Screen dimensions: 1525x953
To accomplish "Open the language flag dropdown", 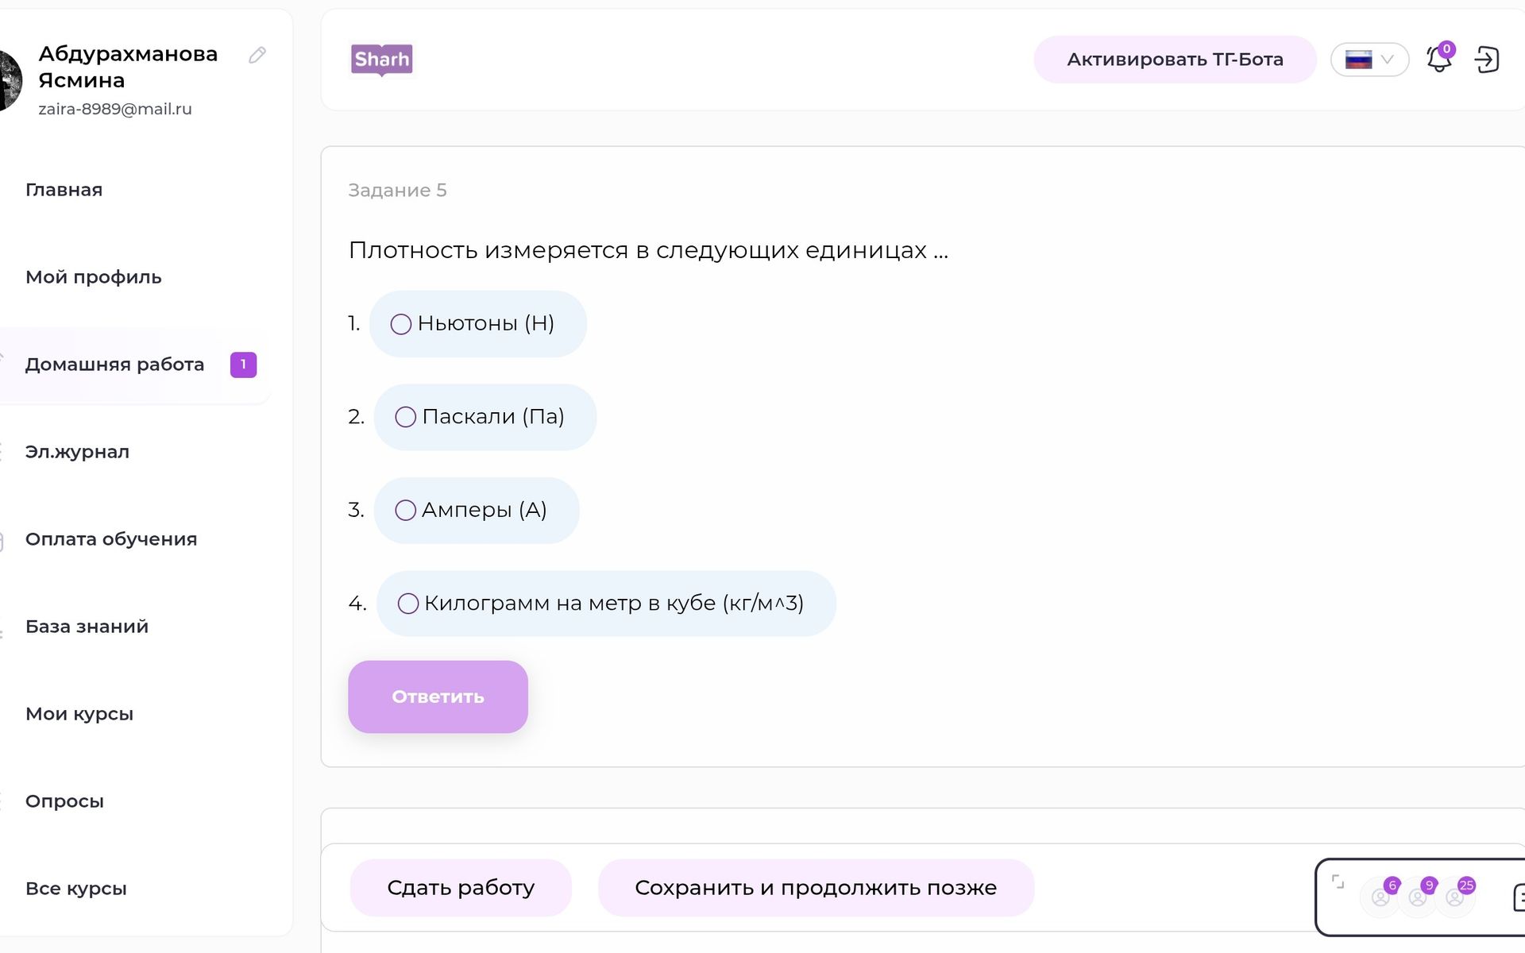I will 1369,60.
